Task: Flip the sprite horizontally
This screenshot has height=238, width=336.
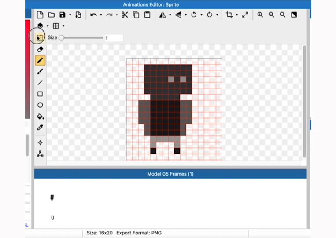Action: pos(162,15)
